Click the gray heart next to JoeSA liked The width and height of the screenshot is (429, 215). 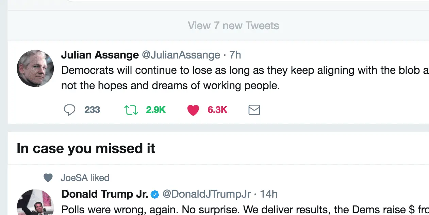click(x=48, y=178)
